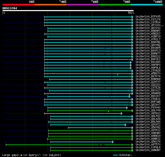Select UniRef100_A9RUB0 label
This screenshot has height=157, width=165.
point(148,133)
